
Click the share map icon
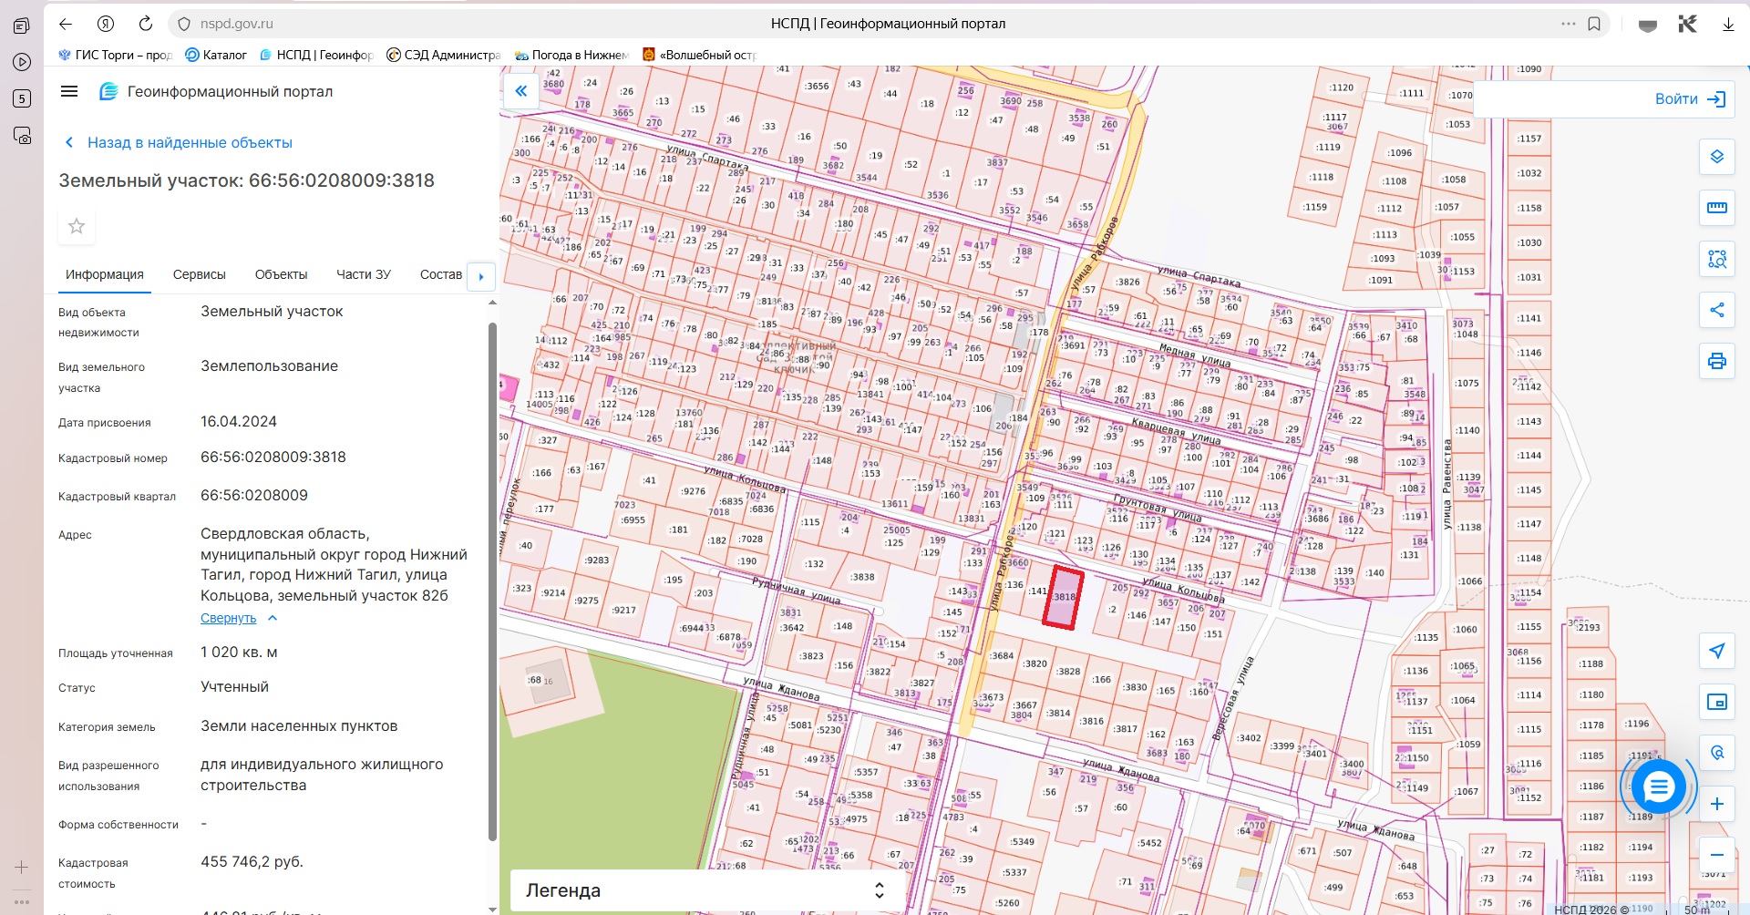[x=1716, y=310]
